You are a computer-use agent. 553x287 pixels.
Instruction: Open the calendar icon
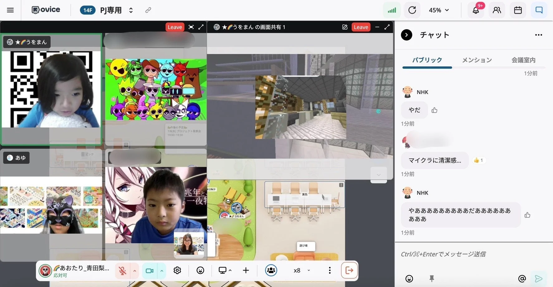point(518,10)
